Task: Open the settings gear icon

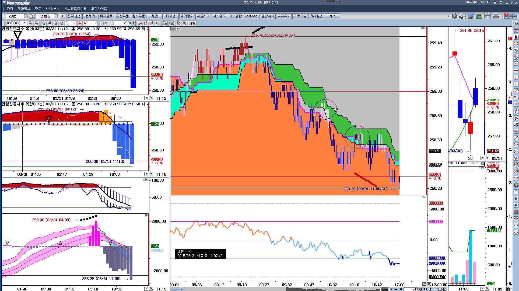Action: 455,16
